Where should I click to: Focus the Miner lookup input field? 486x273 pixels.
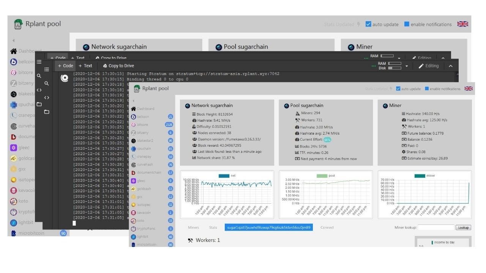pyautogui.click(x=436, y=227)
